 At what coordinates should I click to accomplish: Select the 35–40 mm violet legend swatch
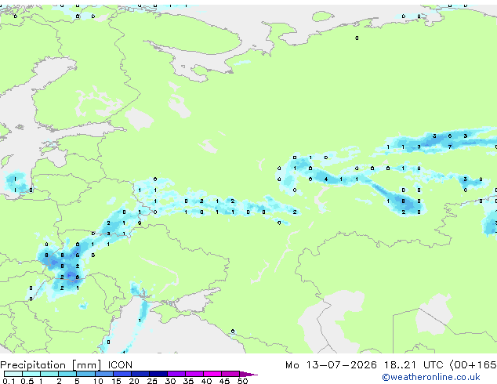(194, 374)
